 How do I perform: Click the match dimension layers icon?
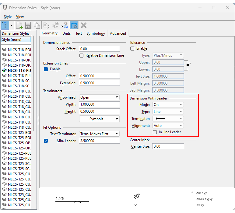tap(65, 25)
